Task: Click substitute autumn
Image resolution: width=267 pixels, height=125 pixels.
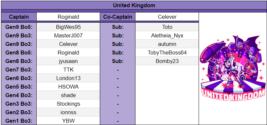Action: tap(167, 44)
